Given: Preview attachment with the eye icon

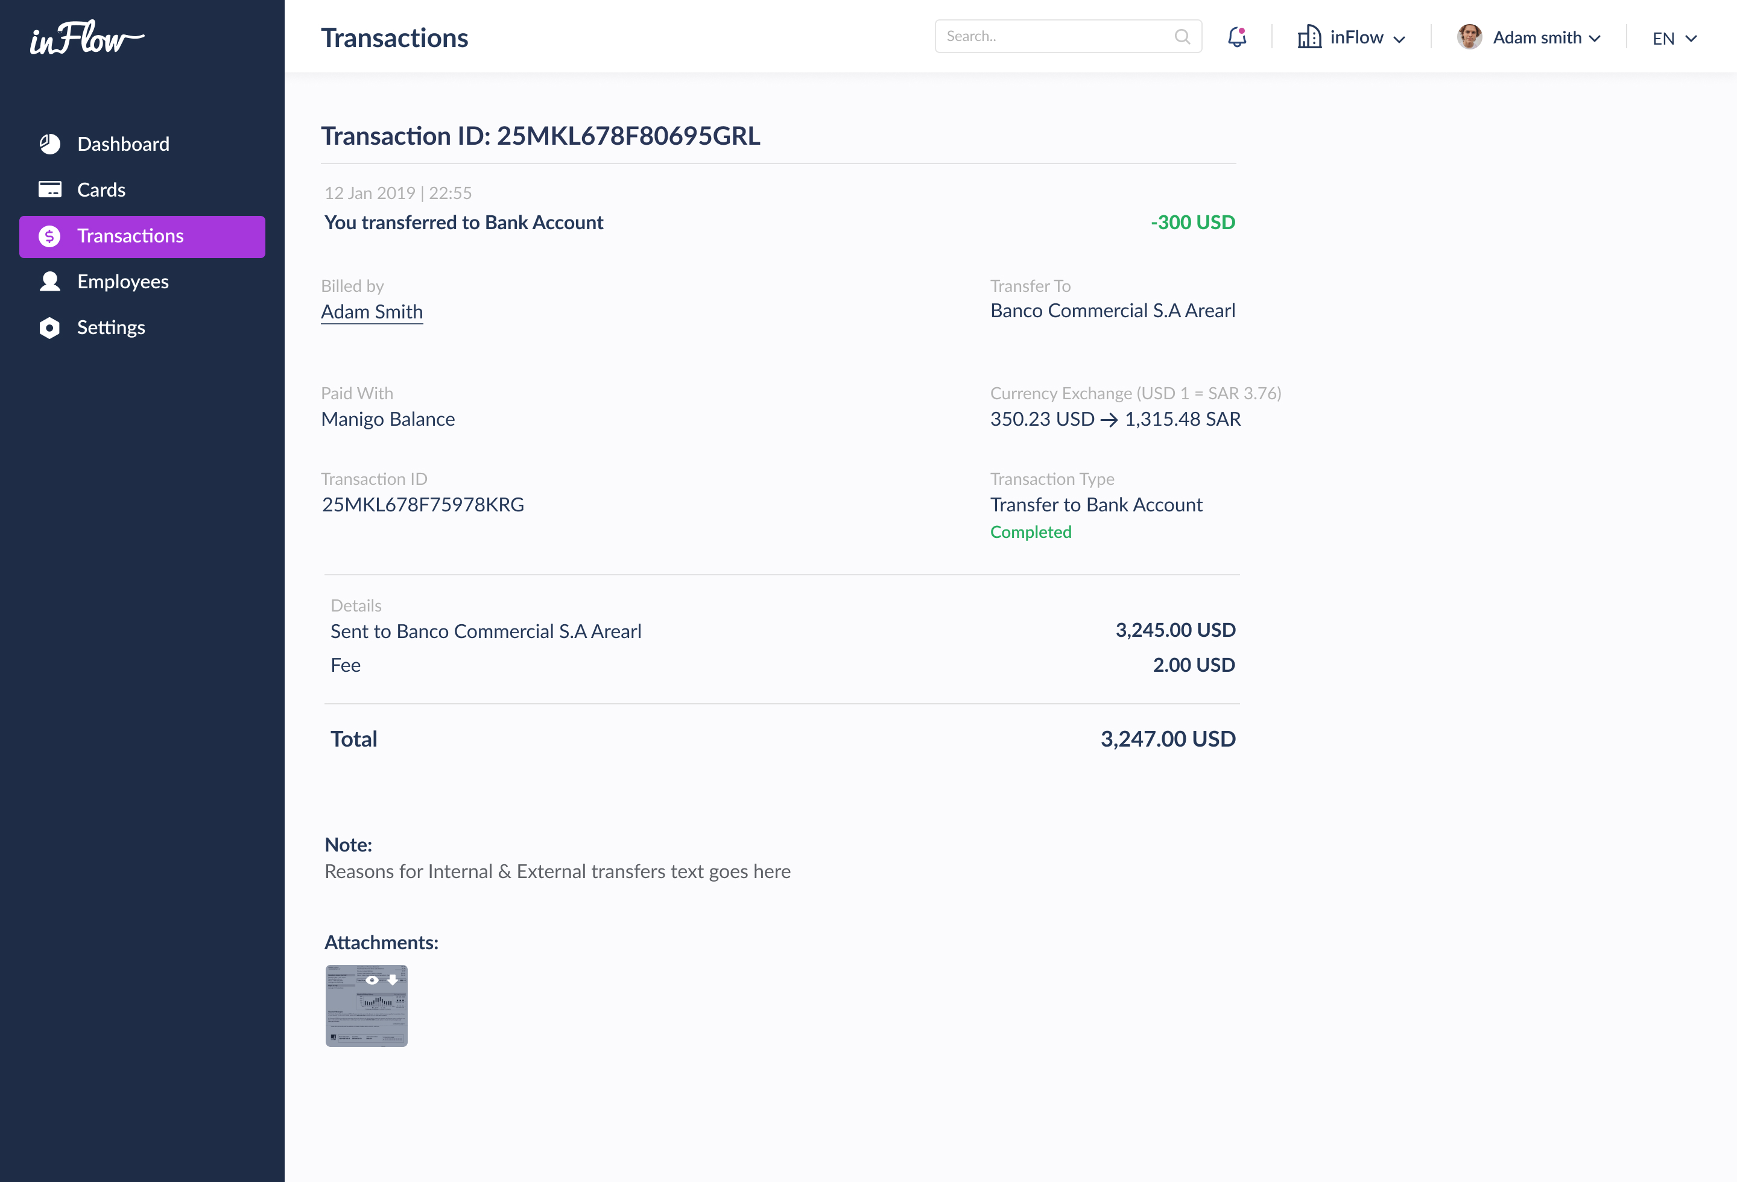Looking at the screenshot, I should [372, 980].
